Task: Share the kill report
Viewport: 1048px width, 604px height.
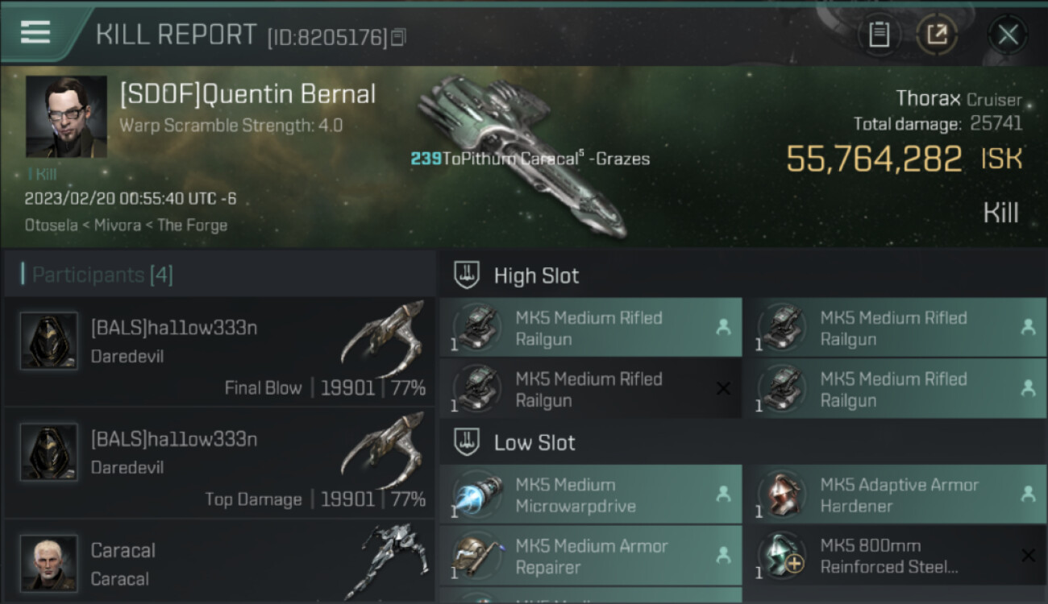Action: [x=937, y=35]
